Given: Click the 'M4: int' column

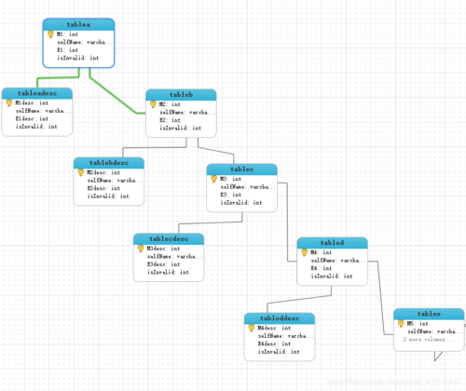Looking at the screenshot, I should (x=322, y=252).
